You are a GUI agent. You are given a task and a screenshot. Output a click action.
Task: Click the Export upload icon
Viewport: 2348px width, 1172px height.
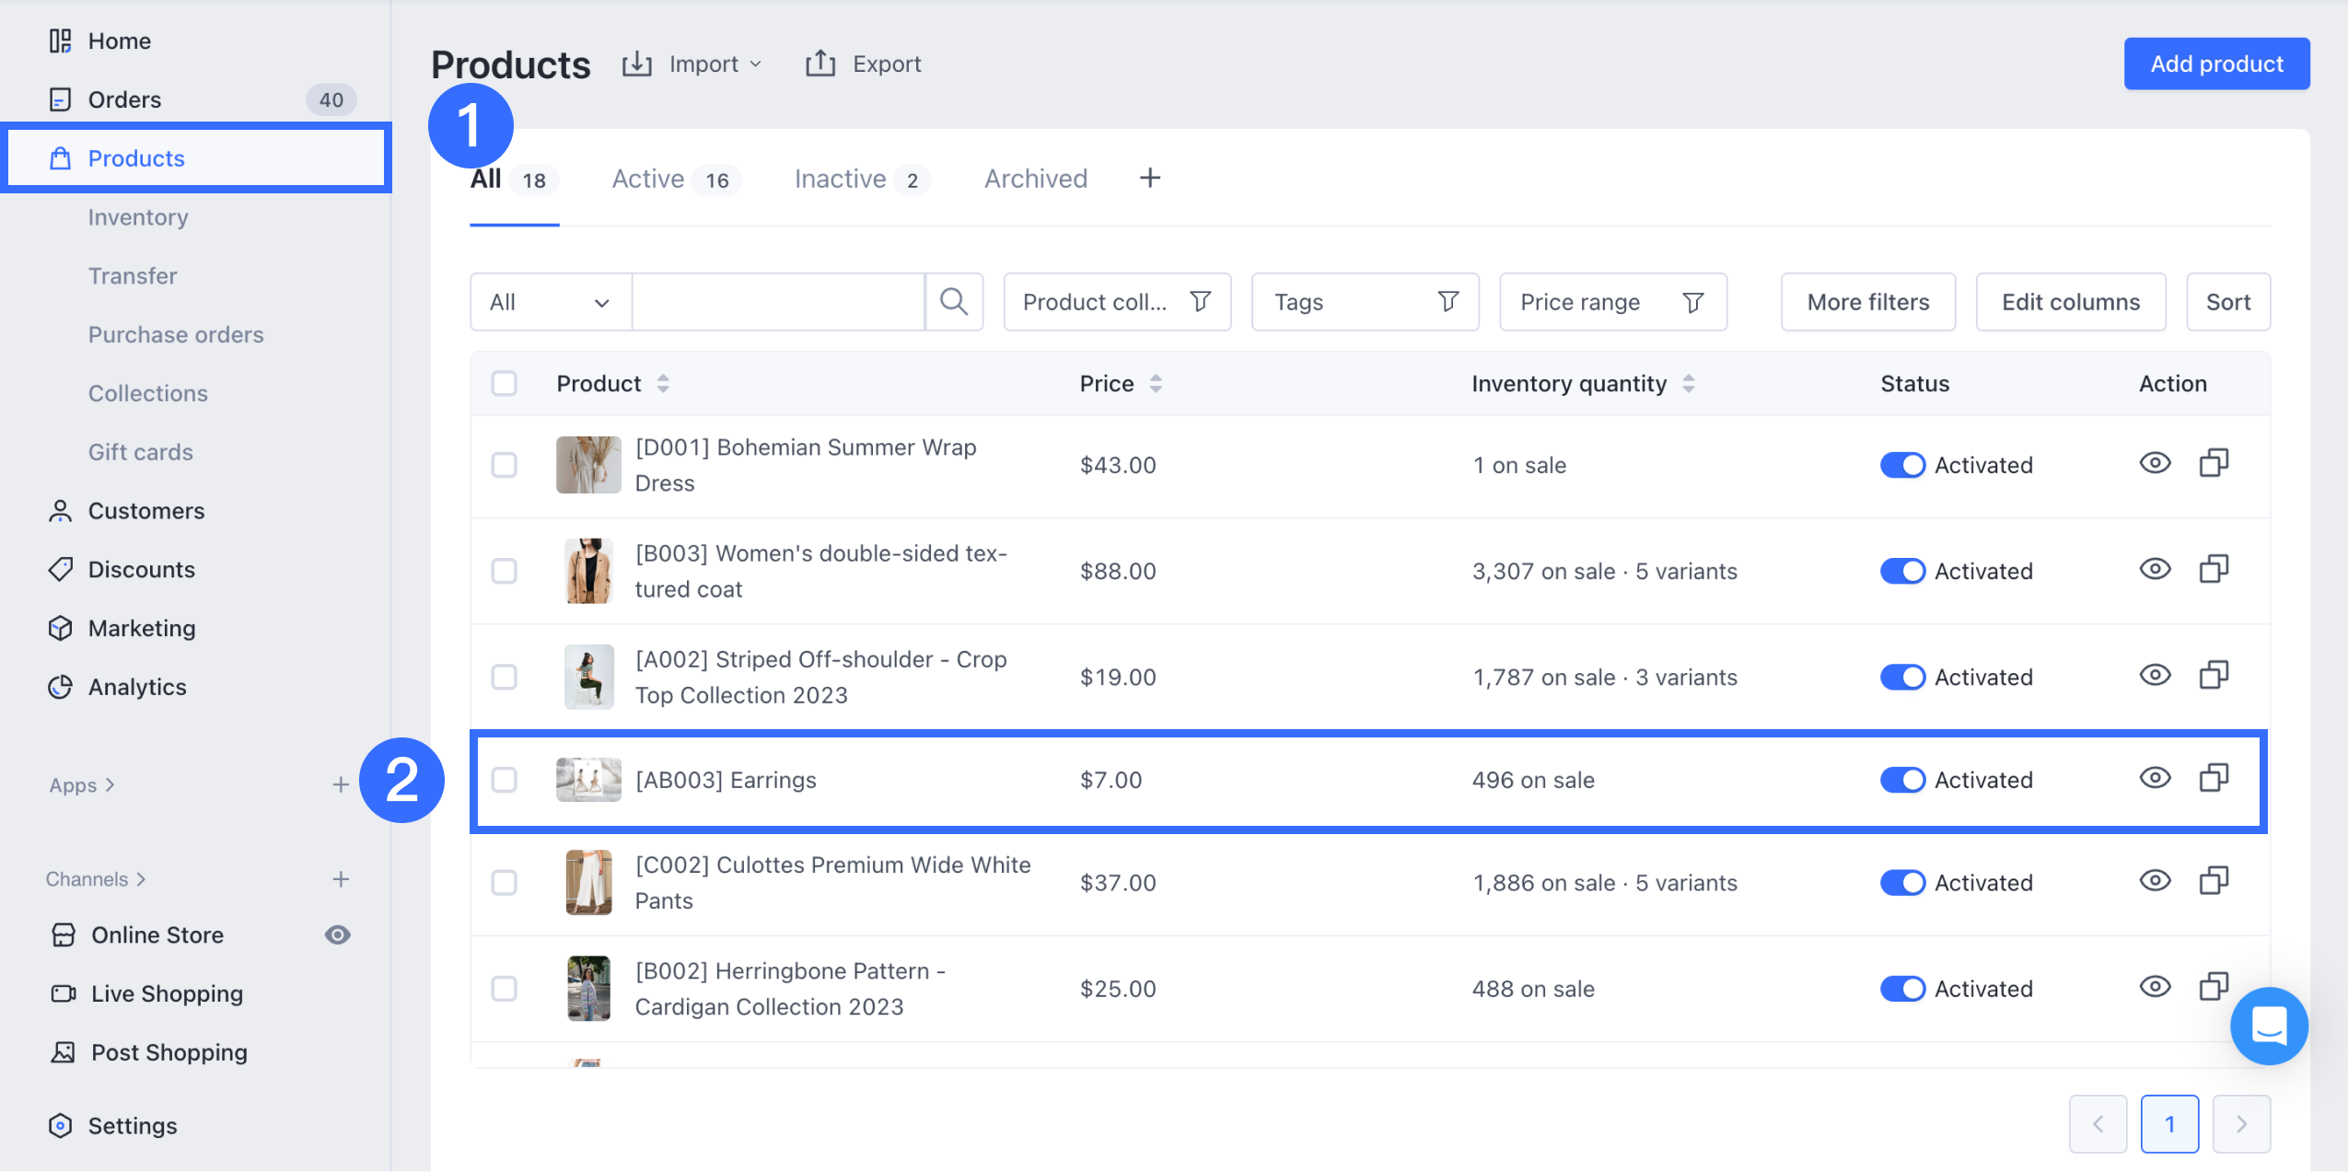(x=819, y=64)
